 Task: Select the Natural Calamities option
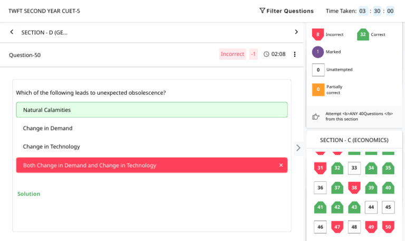[152, 110]
